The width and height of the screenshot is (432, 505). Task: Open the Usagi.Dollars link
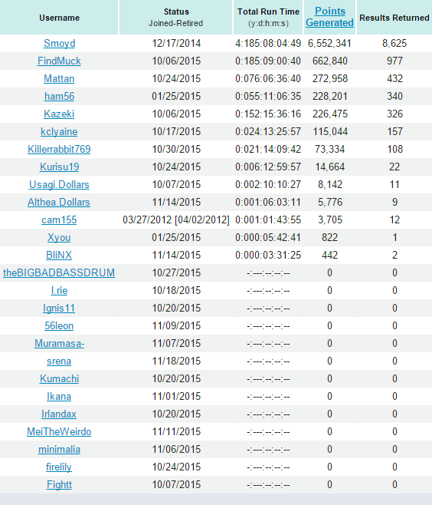pos(59,184)
